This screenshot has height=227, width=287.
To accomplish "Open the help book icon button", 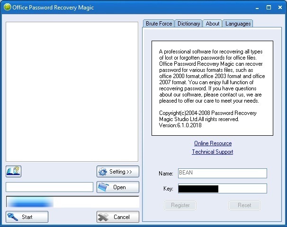I will click(x=13, y=171).
